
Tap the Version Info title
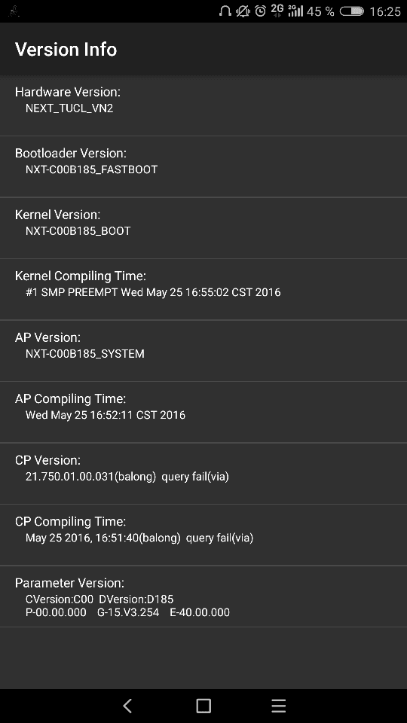click(x=66, y=50)
